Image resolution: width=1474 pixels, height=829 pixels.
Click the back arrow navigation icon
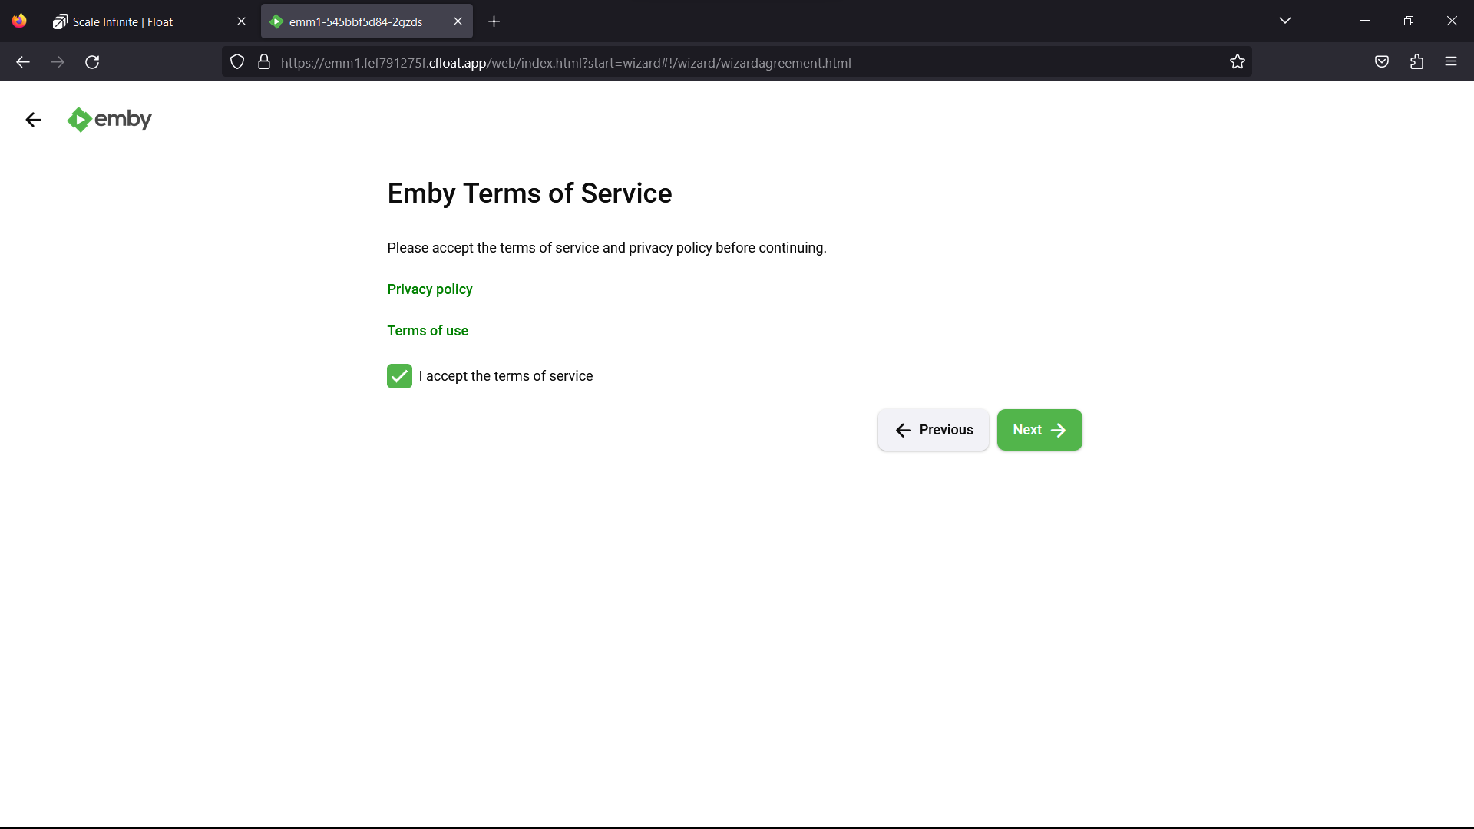pos(34,120)
